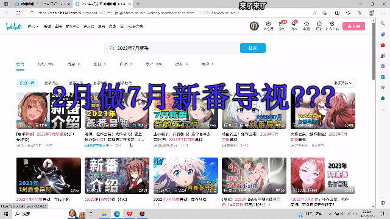Click the search box containing 2023年7月新番

pyautogui.click(x=172, y=48)
